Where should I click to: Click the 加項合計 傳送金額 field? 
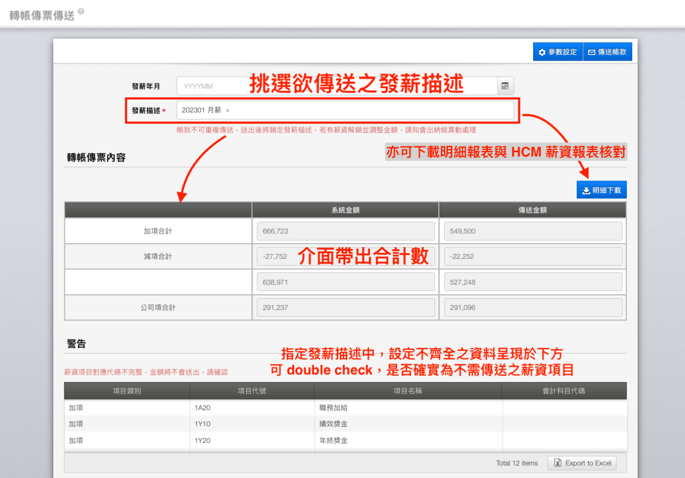click(x=533, y=232)
